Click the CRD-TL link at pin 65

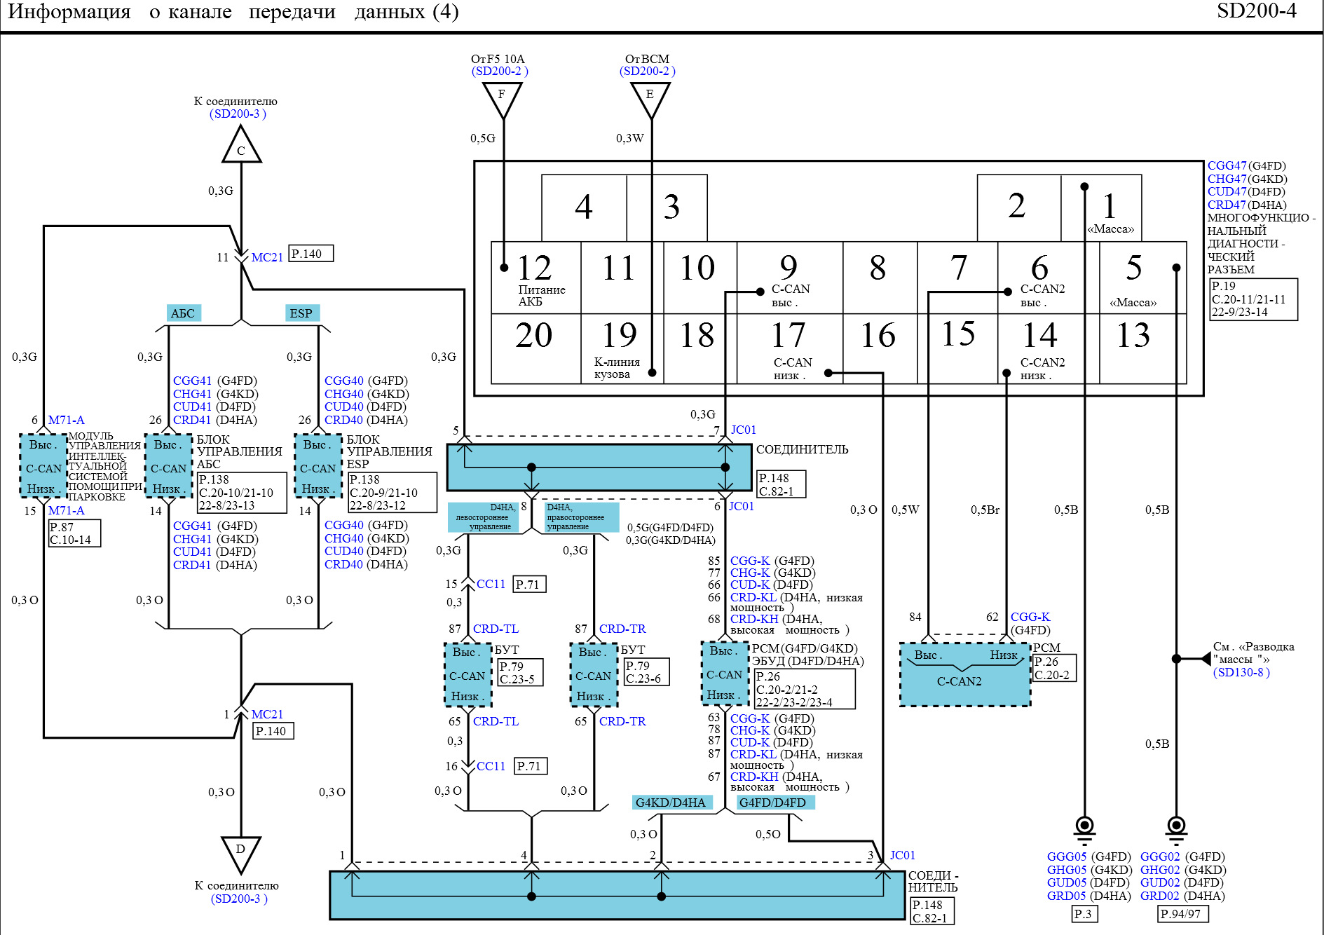pyautogui.click(x=496, y=721)
